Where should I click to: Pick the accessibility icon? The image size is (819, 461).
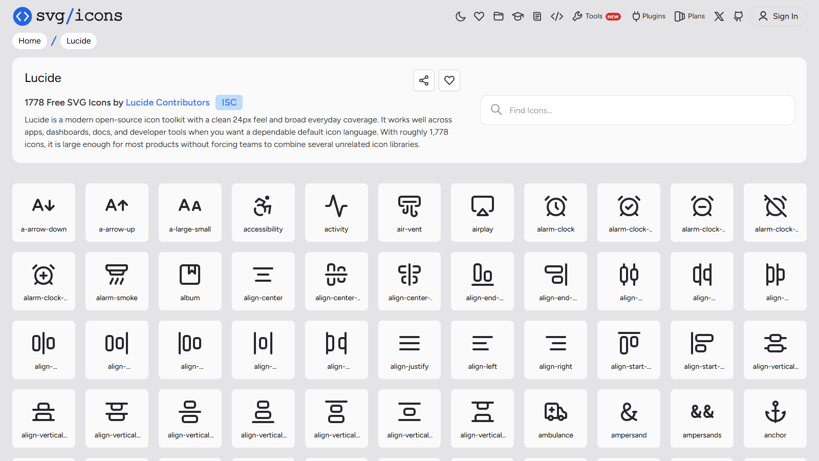point(263,213)
